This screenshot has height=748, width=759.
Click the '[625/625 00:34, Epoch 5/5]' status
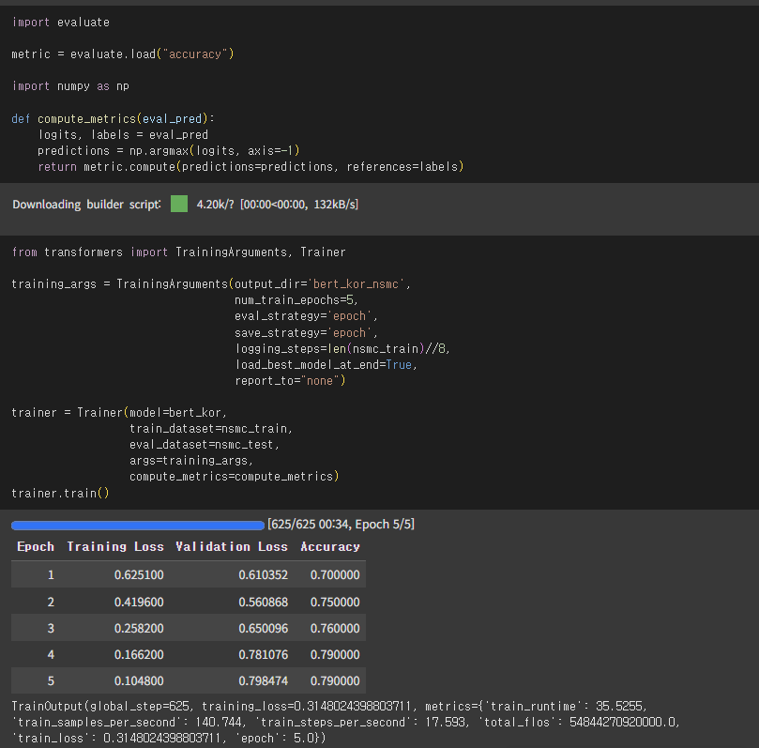click(341, 525)
